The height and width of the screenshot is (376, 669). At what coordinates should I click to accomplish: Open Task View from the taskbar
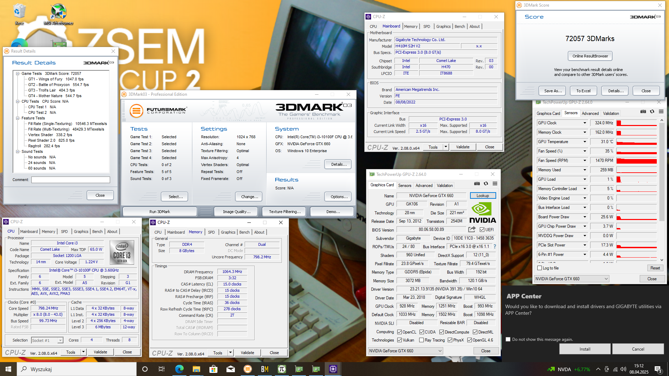click(x=161, y=369)
